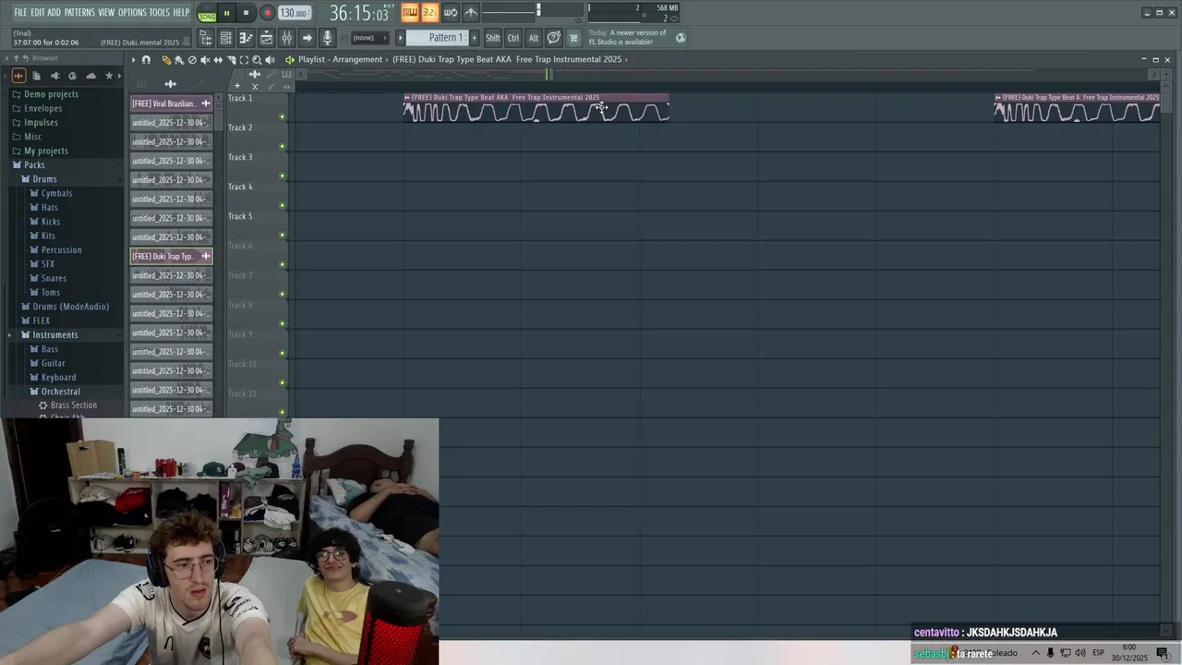Screen dimensions: 1182x665
Task: Open the playlist options menu arrow
Action: click(133, 59)
